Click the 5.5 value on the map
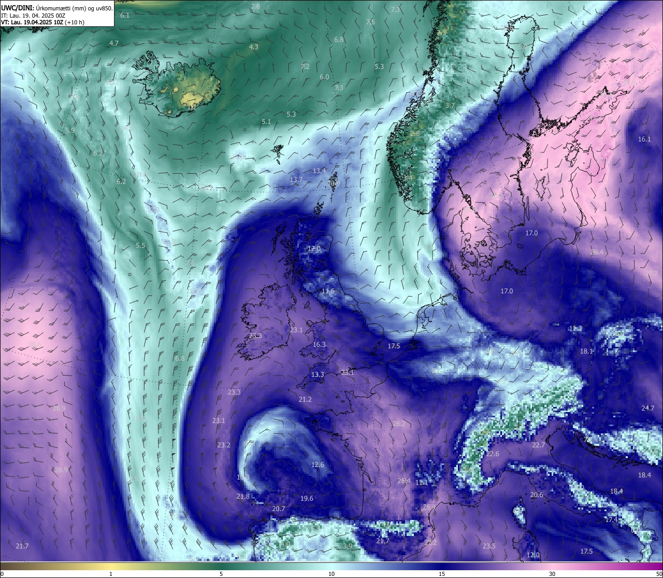The width and height of the screenshot is (663, 578). (x=140, y=245)
